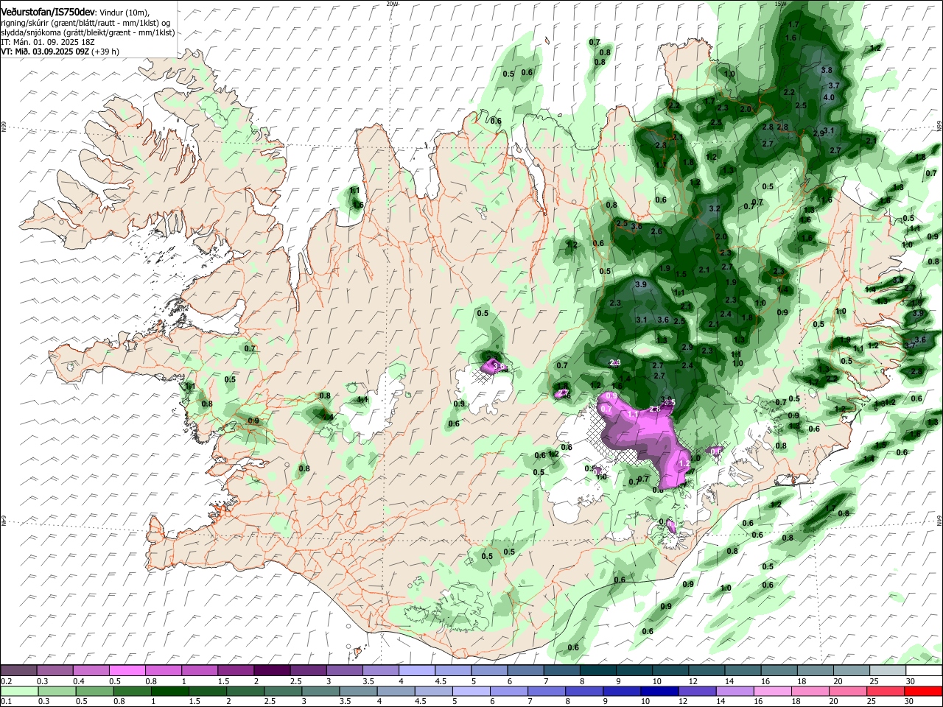The height and width of the screenshot is (707, 943).
Task: Pick dark purple upper legend swatch starting at 2
Action: [271, 670]
